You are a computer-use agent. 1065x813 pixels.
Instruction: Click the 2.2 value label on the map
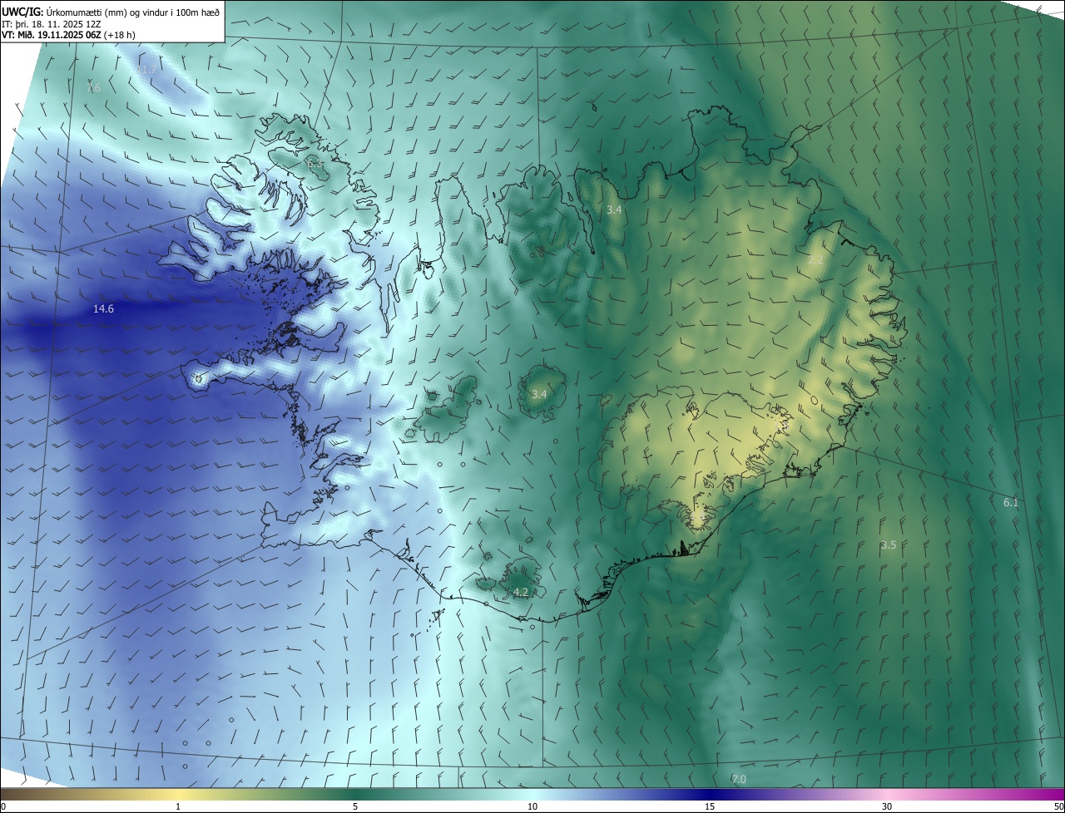pos(815,260)
